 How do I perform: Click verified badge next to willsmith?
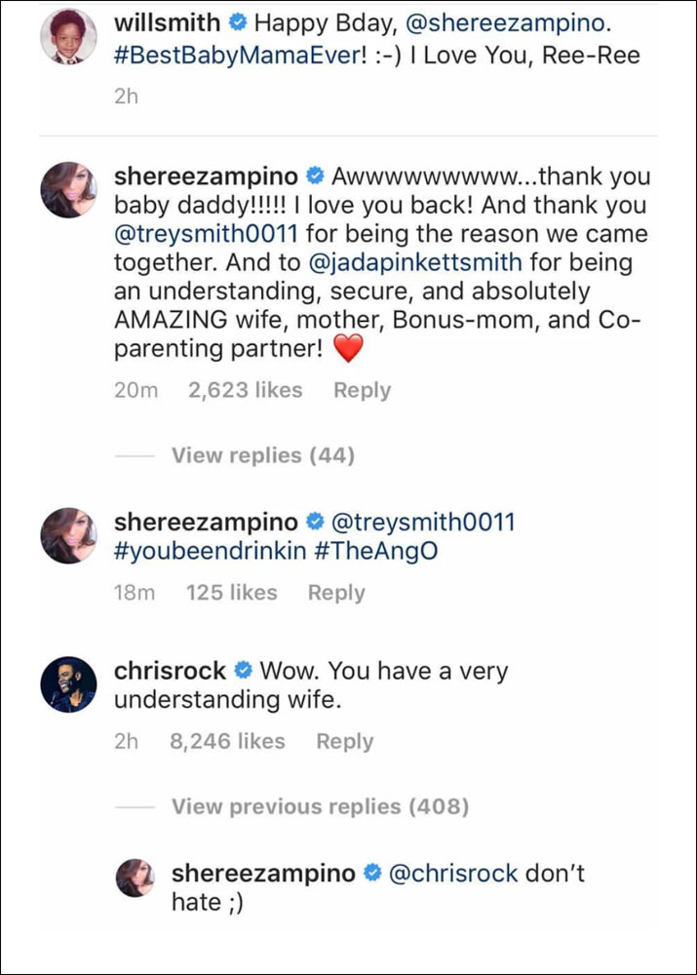(x=241, y=20)
